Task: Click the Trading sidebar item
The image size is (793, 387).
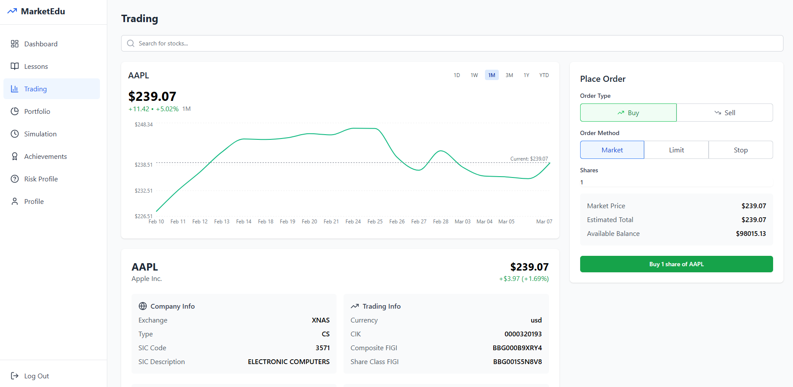Action: pos(52,89)
